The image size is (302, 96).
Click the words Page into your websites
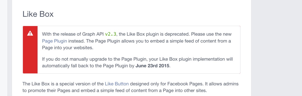pos(68,48)
